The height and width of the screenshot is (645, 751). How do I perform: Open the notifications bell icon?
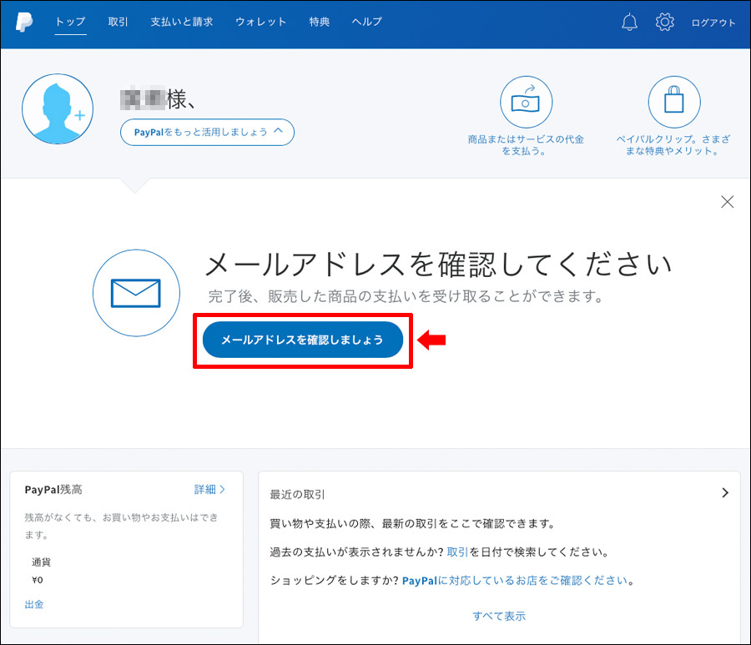[x=629, y=22]
